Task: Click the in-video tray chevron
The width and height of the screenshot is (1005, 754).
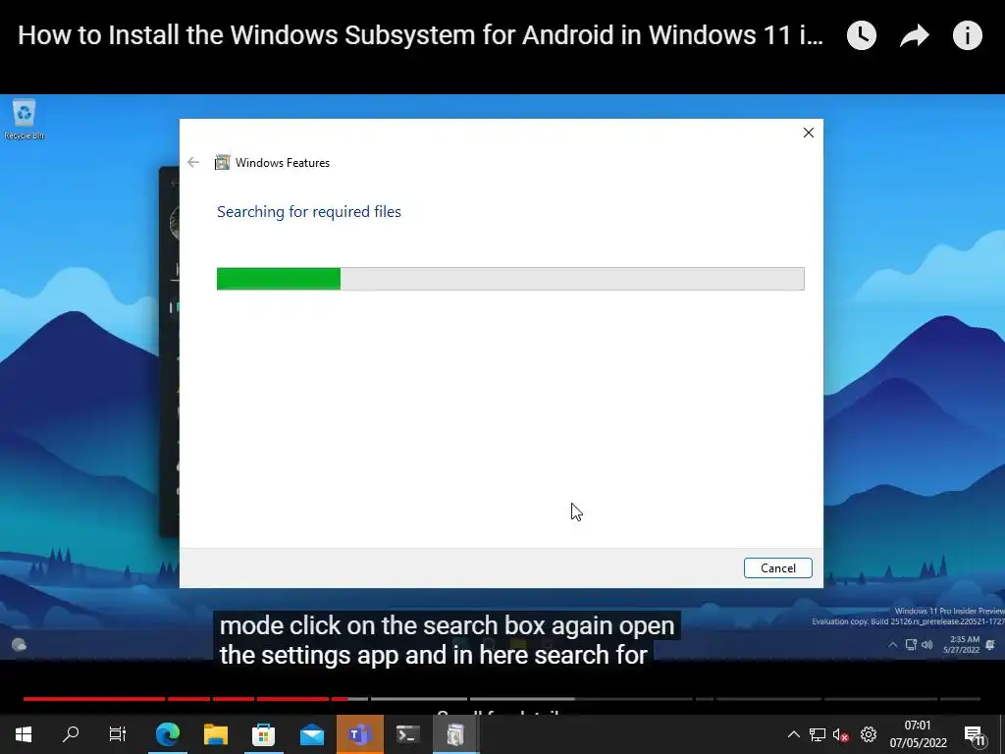Action: click(892, 644)
